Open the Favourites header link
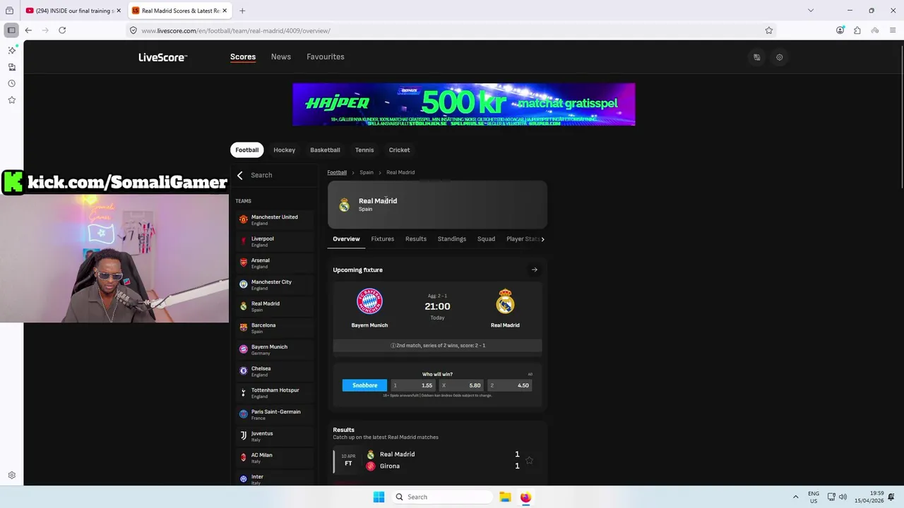 pos(326,57)
